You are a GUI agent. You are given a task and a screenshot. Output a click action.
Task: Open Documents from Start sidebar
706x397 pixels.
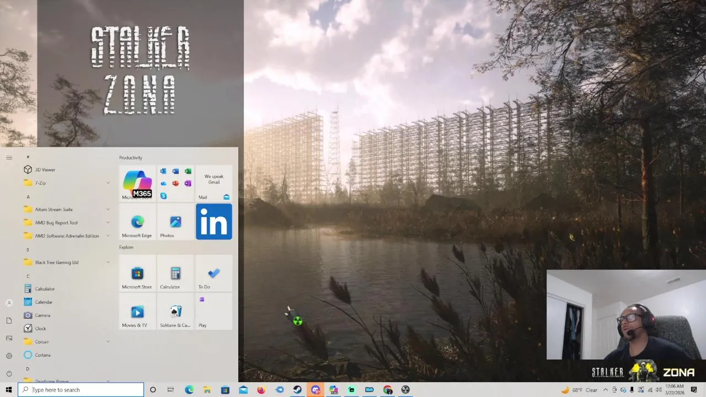tap(9, 321)
